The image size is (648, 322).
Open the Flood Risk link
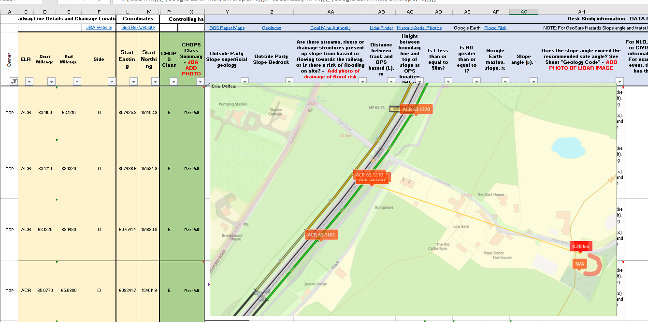(x=495, y=28)
